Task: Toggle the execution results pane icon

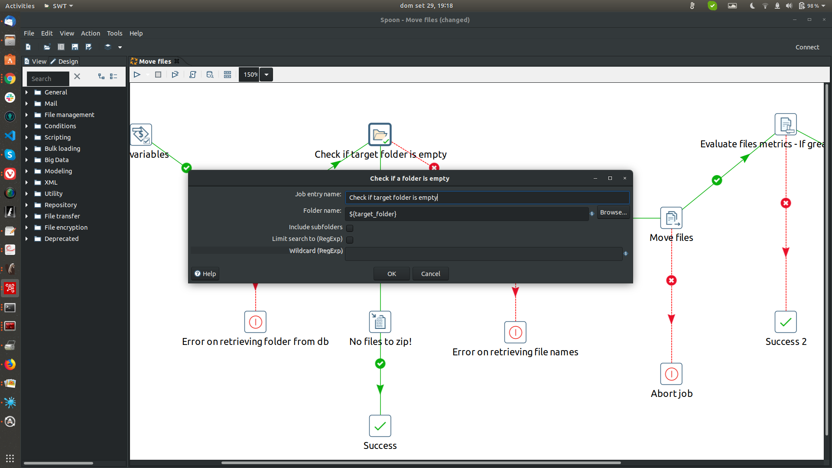Action: (x=227, y=75)
